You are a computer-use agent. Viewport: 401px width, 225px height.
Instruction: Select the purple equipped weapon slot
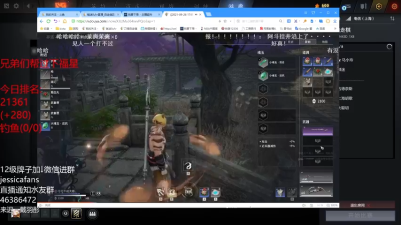[318, 130]
